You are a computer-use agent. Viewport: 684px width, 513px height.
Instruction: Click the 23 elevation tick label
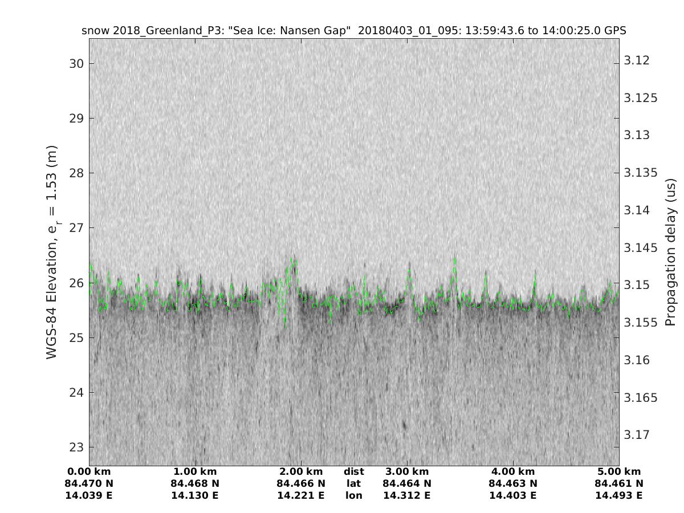pyautogui.click(x=76, y=447)
